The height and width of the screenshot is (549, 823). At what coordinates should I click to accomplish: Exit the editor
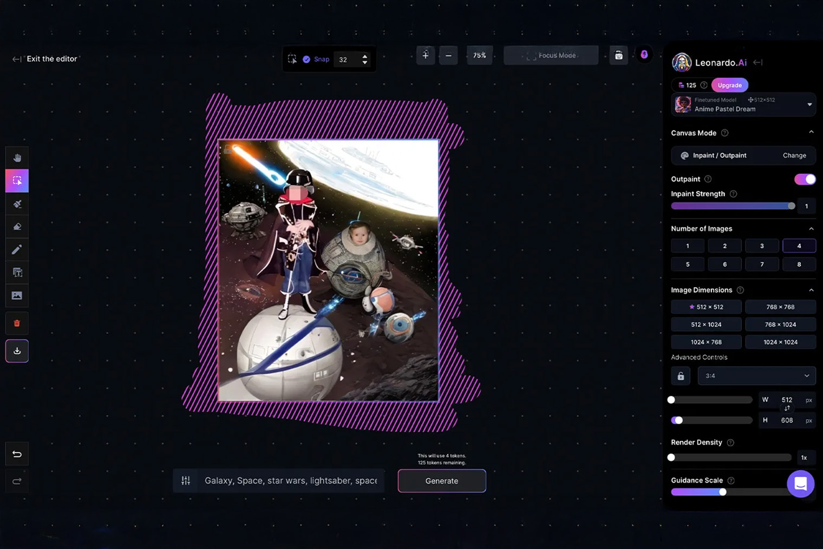[x=45, y=59]
